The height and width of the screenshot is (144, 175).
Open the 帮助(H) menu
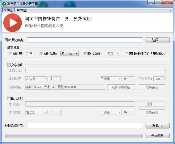point(22,10)
